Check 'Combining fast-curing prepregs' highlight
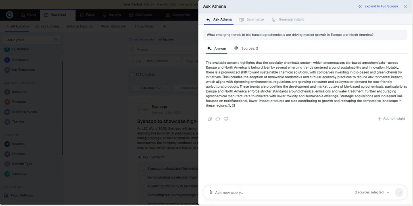Screen dimensions: 413x206 144,195
